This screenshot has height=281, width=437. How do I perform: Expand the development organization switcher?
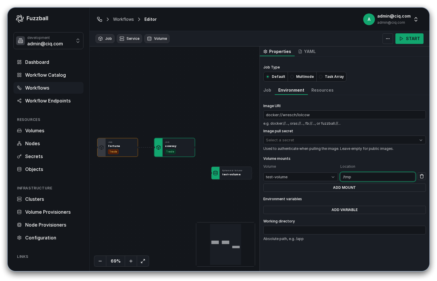[x=48, y=41]
